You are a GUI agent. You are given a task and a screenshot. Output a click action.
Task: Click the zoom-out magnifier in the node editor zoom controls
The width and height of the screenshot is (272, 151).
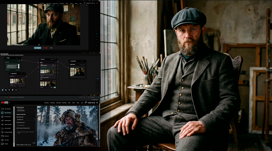coord(98,84)
